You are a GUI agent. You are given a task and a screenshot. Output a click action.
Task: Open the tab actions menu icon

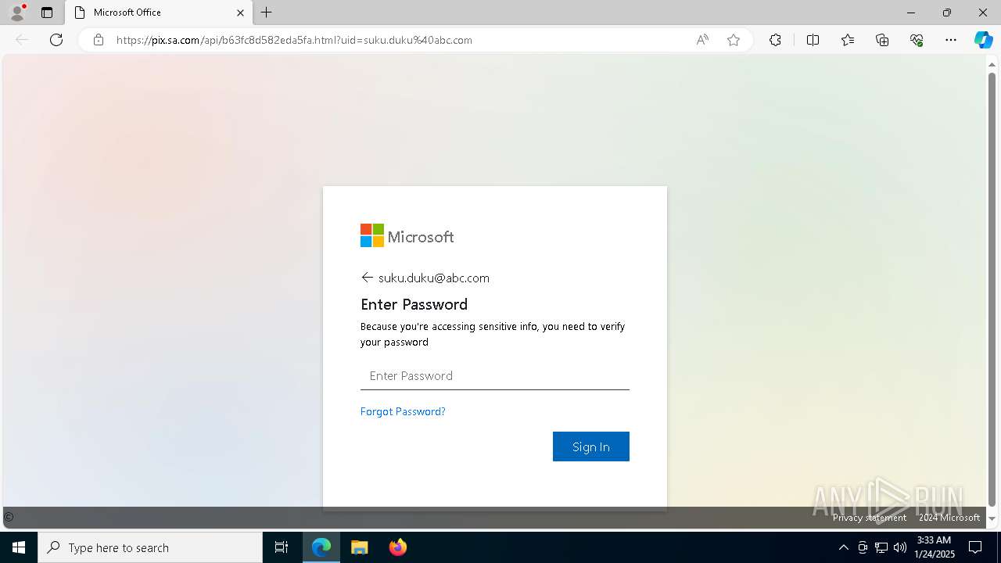click(x=47, y=13)
